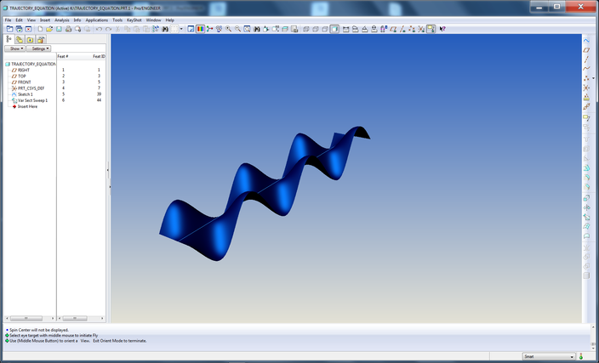Open the Smart selection filter dropdown
599x363 pixels.
pyautogui.click(x=549, y=356)
